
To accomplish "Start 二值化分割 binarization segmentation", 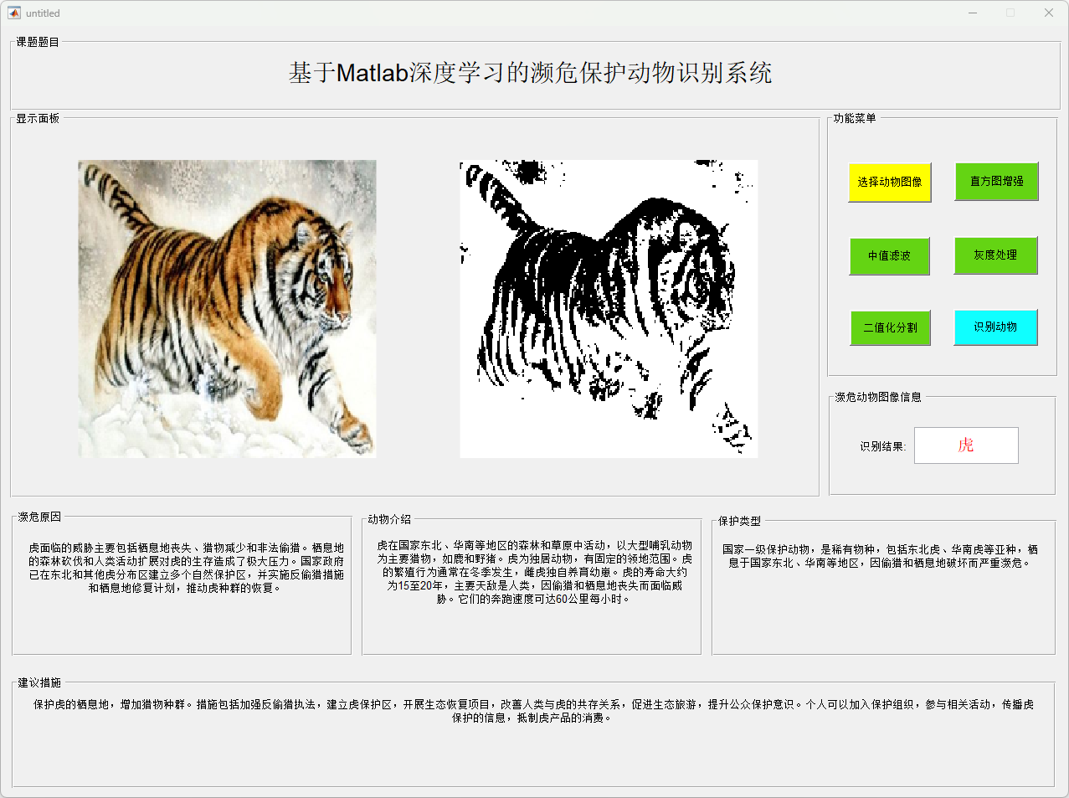I will 890,328.
